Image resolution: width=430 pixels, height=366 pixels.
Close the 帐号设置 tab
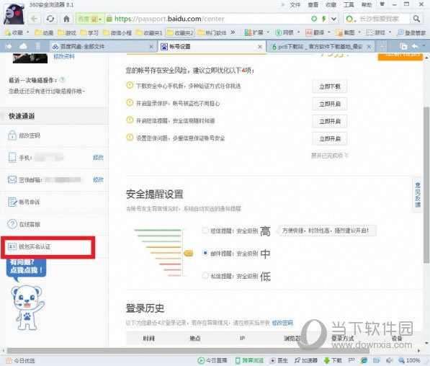click(260, 47)
